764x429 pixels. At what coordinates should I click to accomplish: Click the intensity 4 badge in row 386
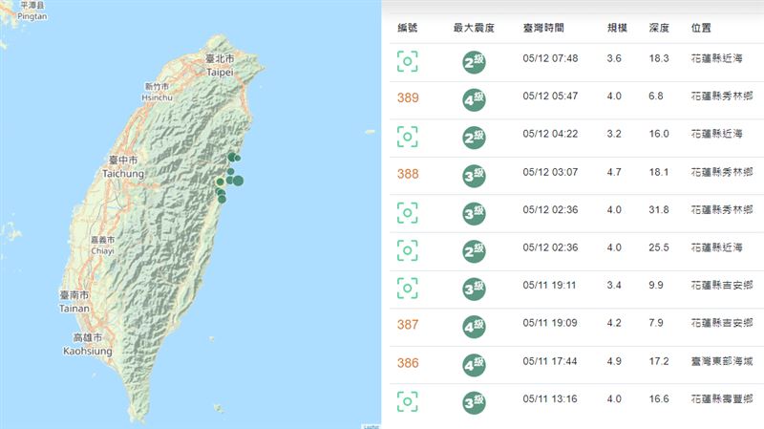click(474, 365)
